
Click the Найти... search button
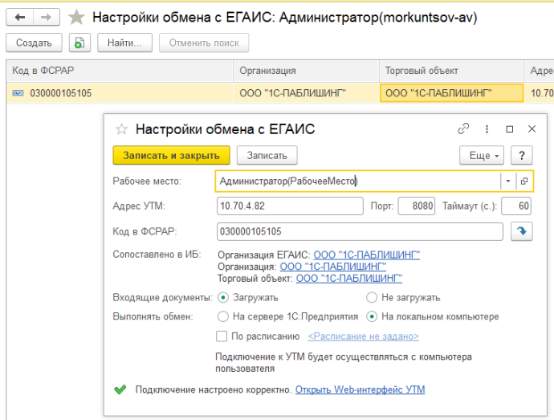[x=124, y=43]
